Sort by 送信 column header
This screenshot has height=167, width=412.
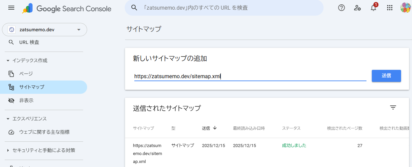coord(206,128)
